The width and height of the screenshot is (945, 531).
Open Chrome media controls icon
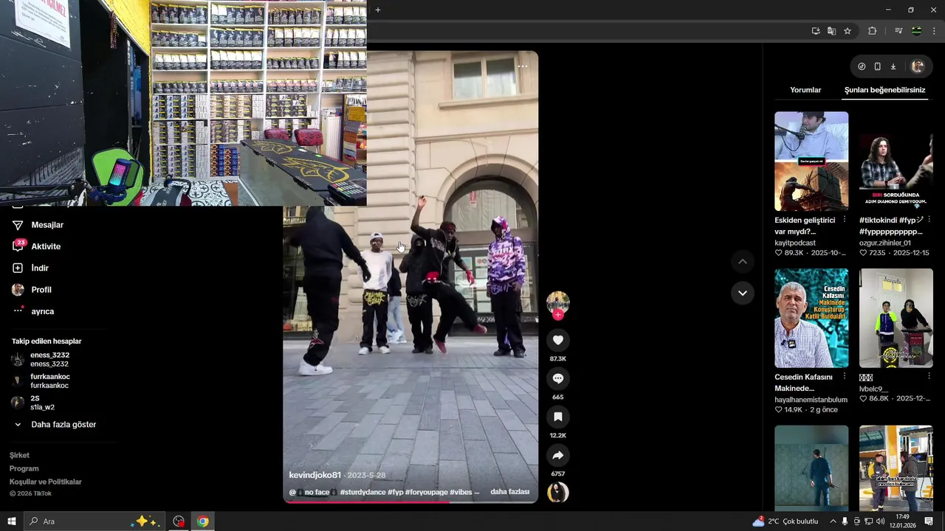(898, 31)
